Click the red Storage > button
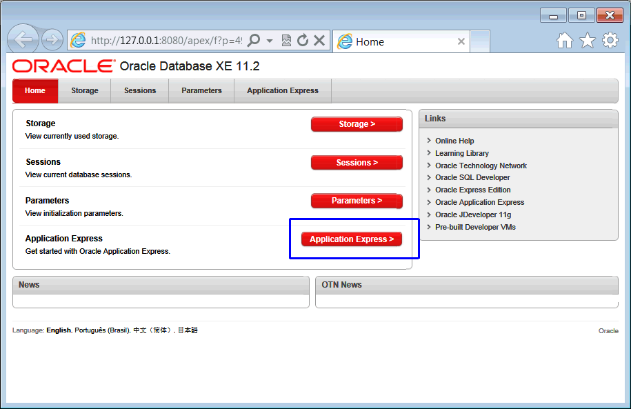Screen dimensions: 631x409 pos(357,124)
